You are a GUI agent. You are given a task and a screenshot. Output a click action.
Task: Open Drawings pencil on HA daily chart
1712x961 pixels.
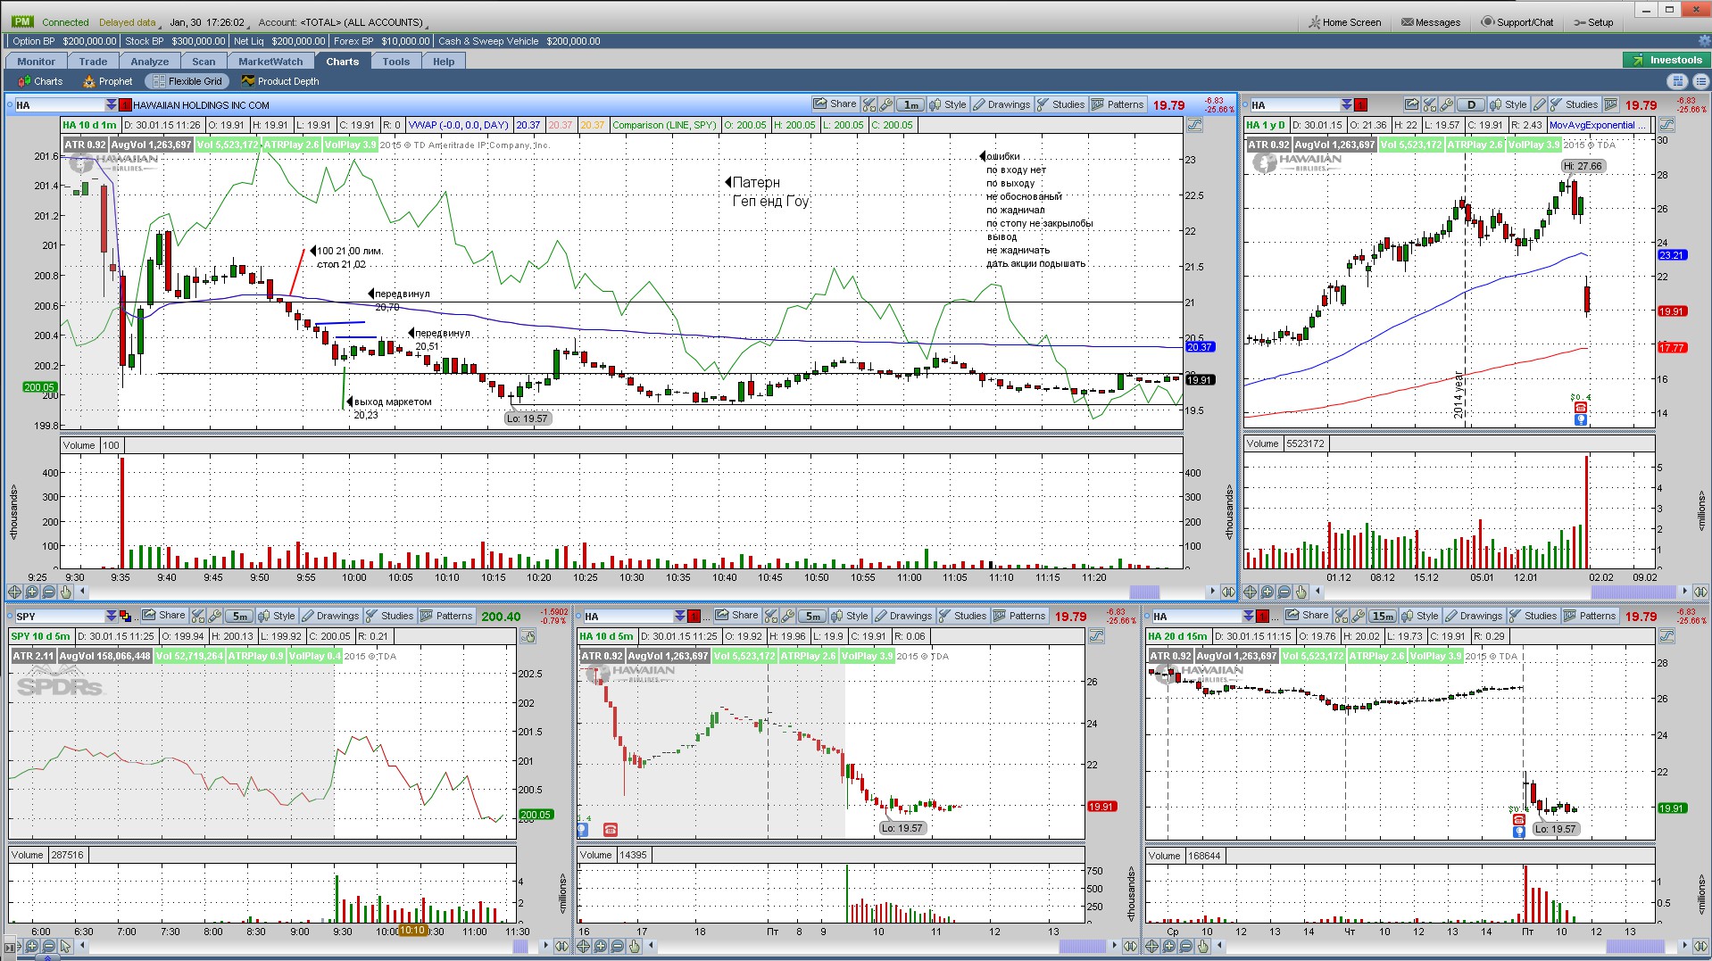coord(1539,104)
